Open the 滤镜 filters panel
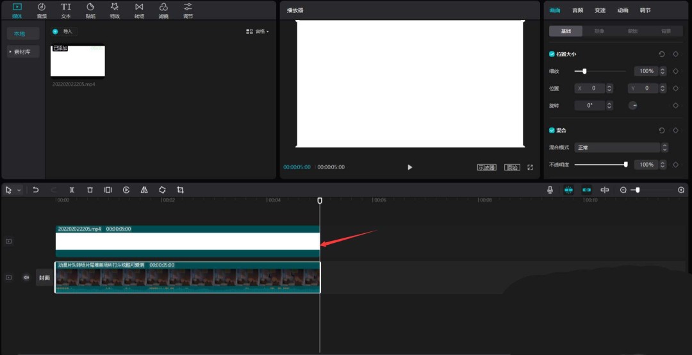692x355 pixels. coord(163,10)
